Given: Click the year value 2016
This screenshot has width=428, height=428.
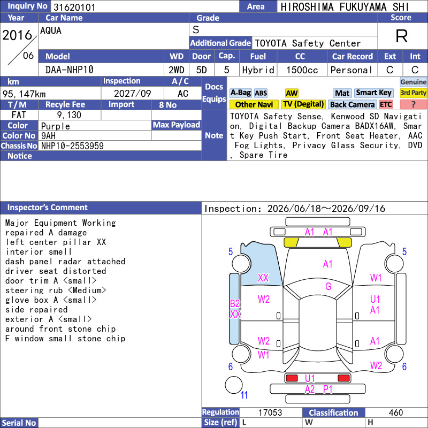Looking at the screenshot, I should click(17, 35).
